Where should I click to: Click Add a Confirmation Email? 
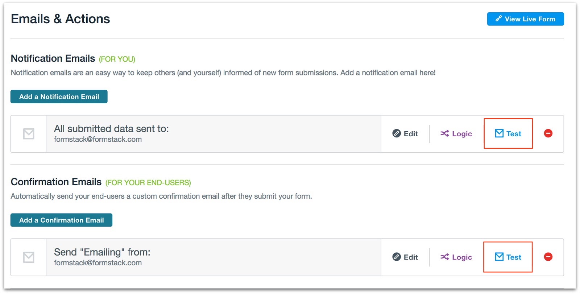pos(61,220)
